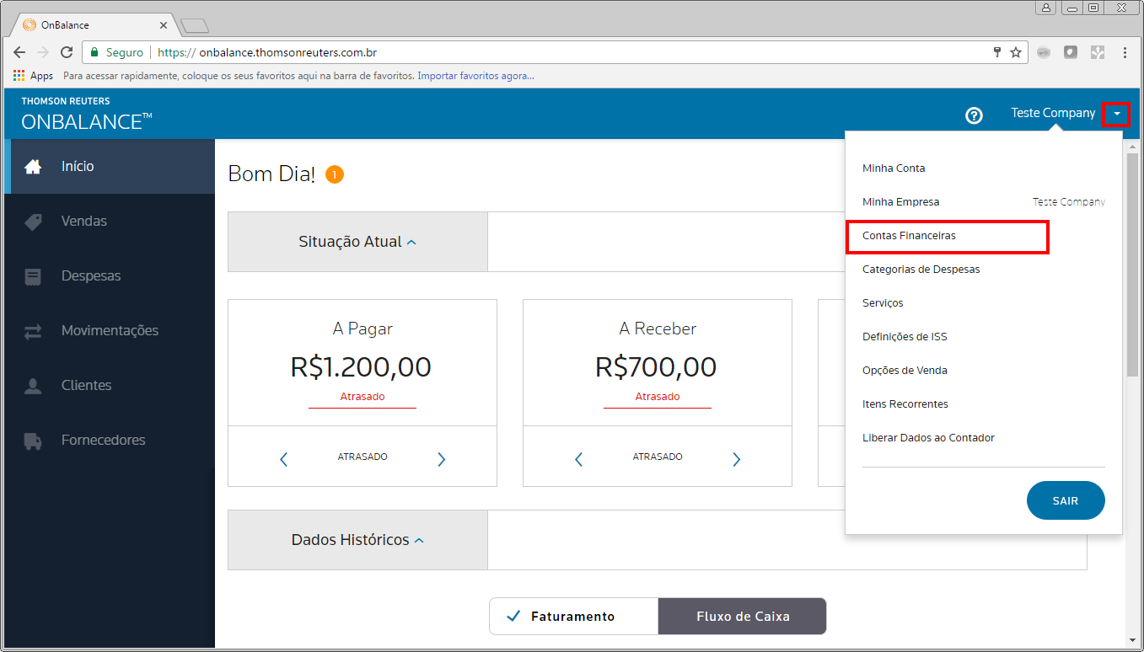
Task: Click the browser address bar
Action: [x=555, y=52]
